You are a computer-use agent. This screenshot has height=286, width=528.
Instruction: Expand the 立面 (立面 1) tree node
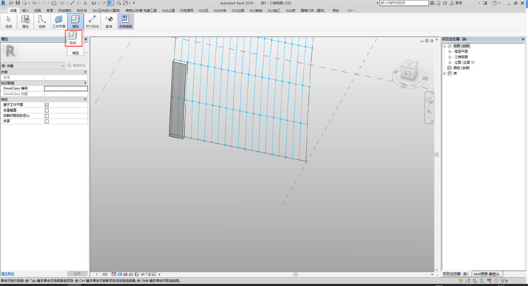(x=450, y=62)
